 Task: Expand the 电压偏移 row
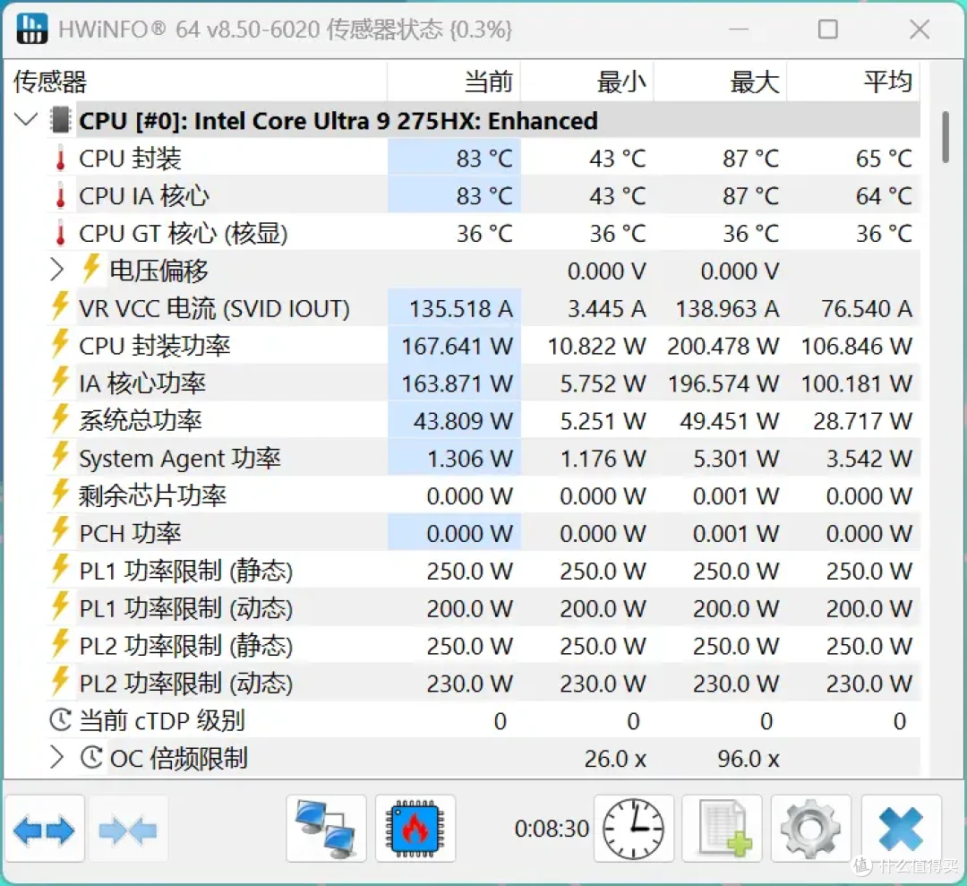click(x=56, y=270)
